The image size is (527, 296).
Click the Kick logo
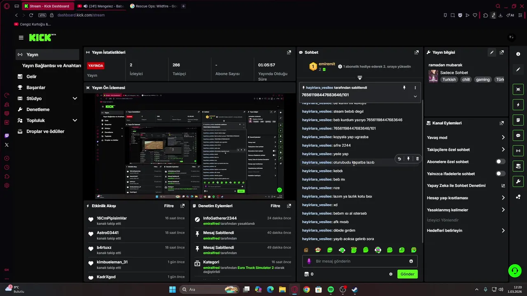pyautogui.click(x=42, y=37)
